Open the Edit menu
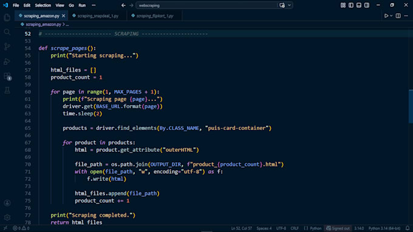 [27, 5]
